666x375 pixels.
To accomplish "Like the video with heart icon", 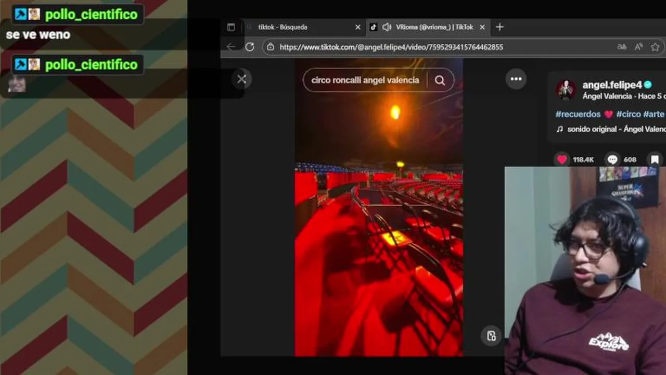I will point(562,159).
